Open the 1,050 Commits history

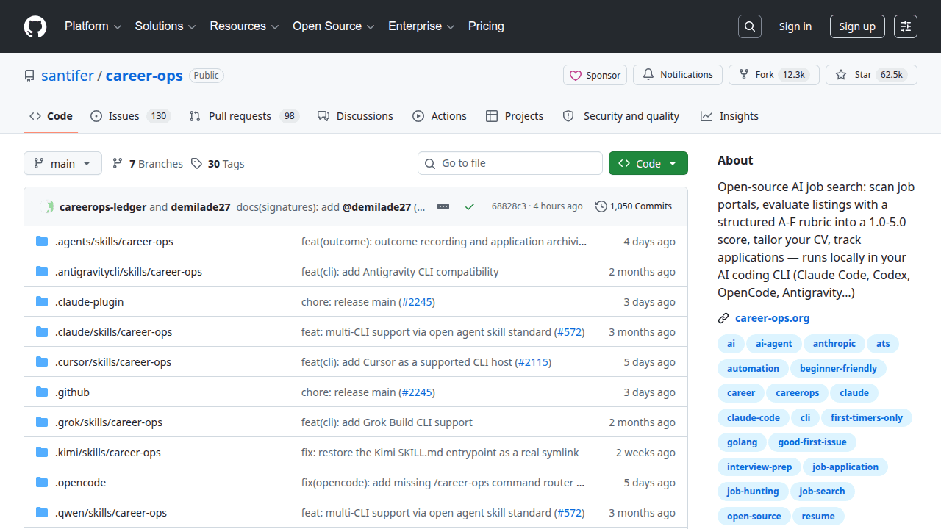coord(634,206)
